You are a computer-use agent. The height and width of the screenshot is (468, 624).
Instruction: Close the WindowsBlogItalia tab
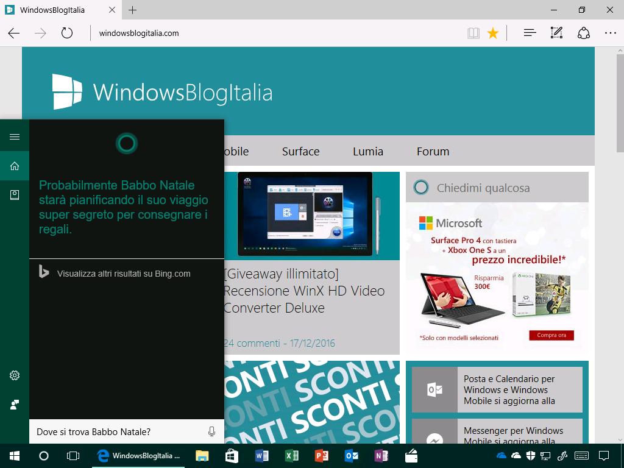[112, 10]
